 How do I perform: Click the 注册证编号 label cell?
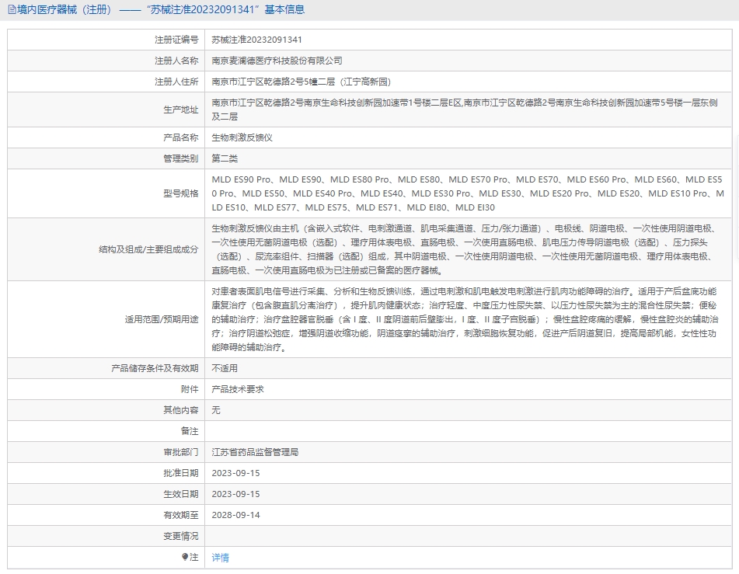[x=106, y=40]
